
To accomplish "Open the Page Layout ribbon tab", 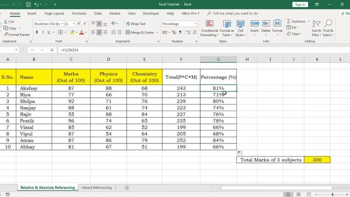I will [54, 13].
